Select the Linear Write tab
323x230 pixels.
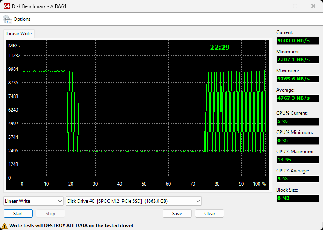click(x=19, y=34)
